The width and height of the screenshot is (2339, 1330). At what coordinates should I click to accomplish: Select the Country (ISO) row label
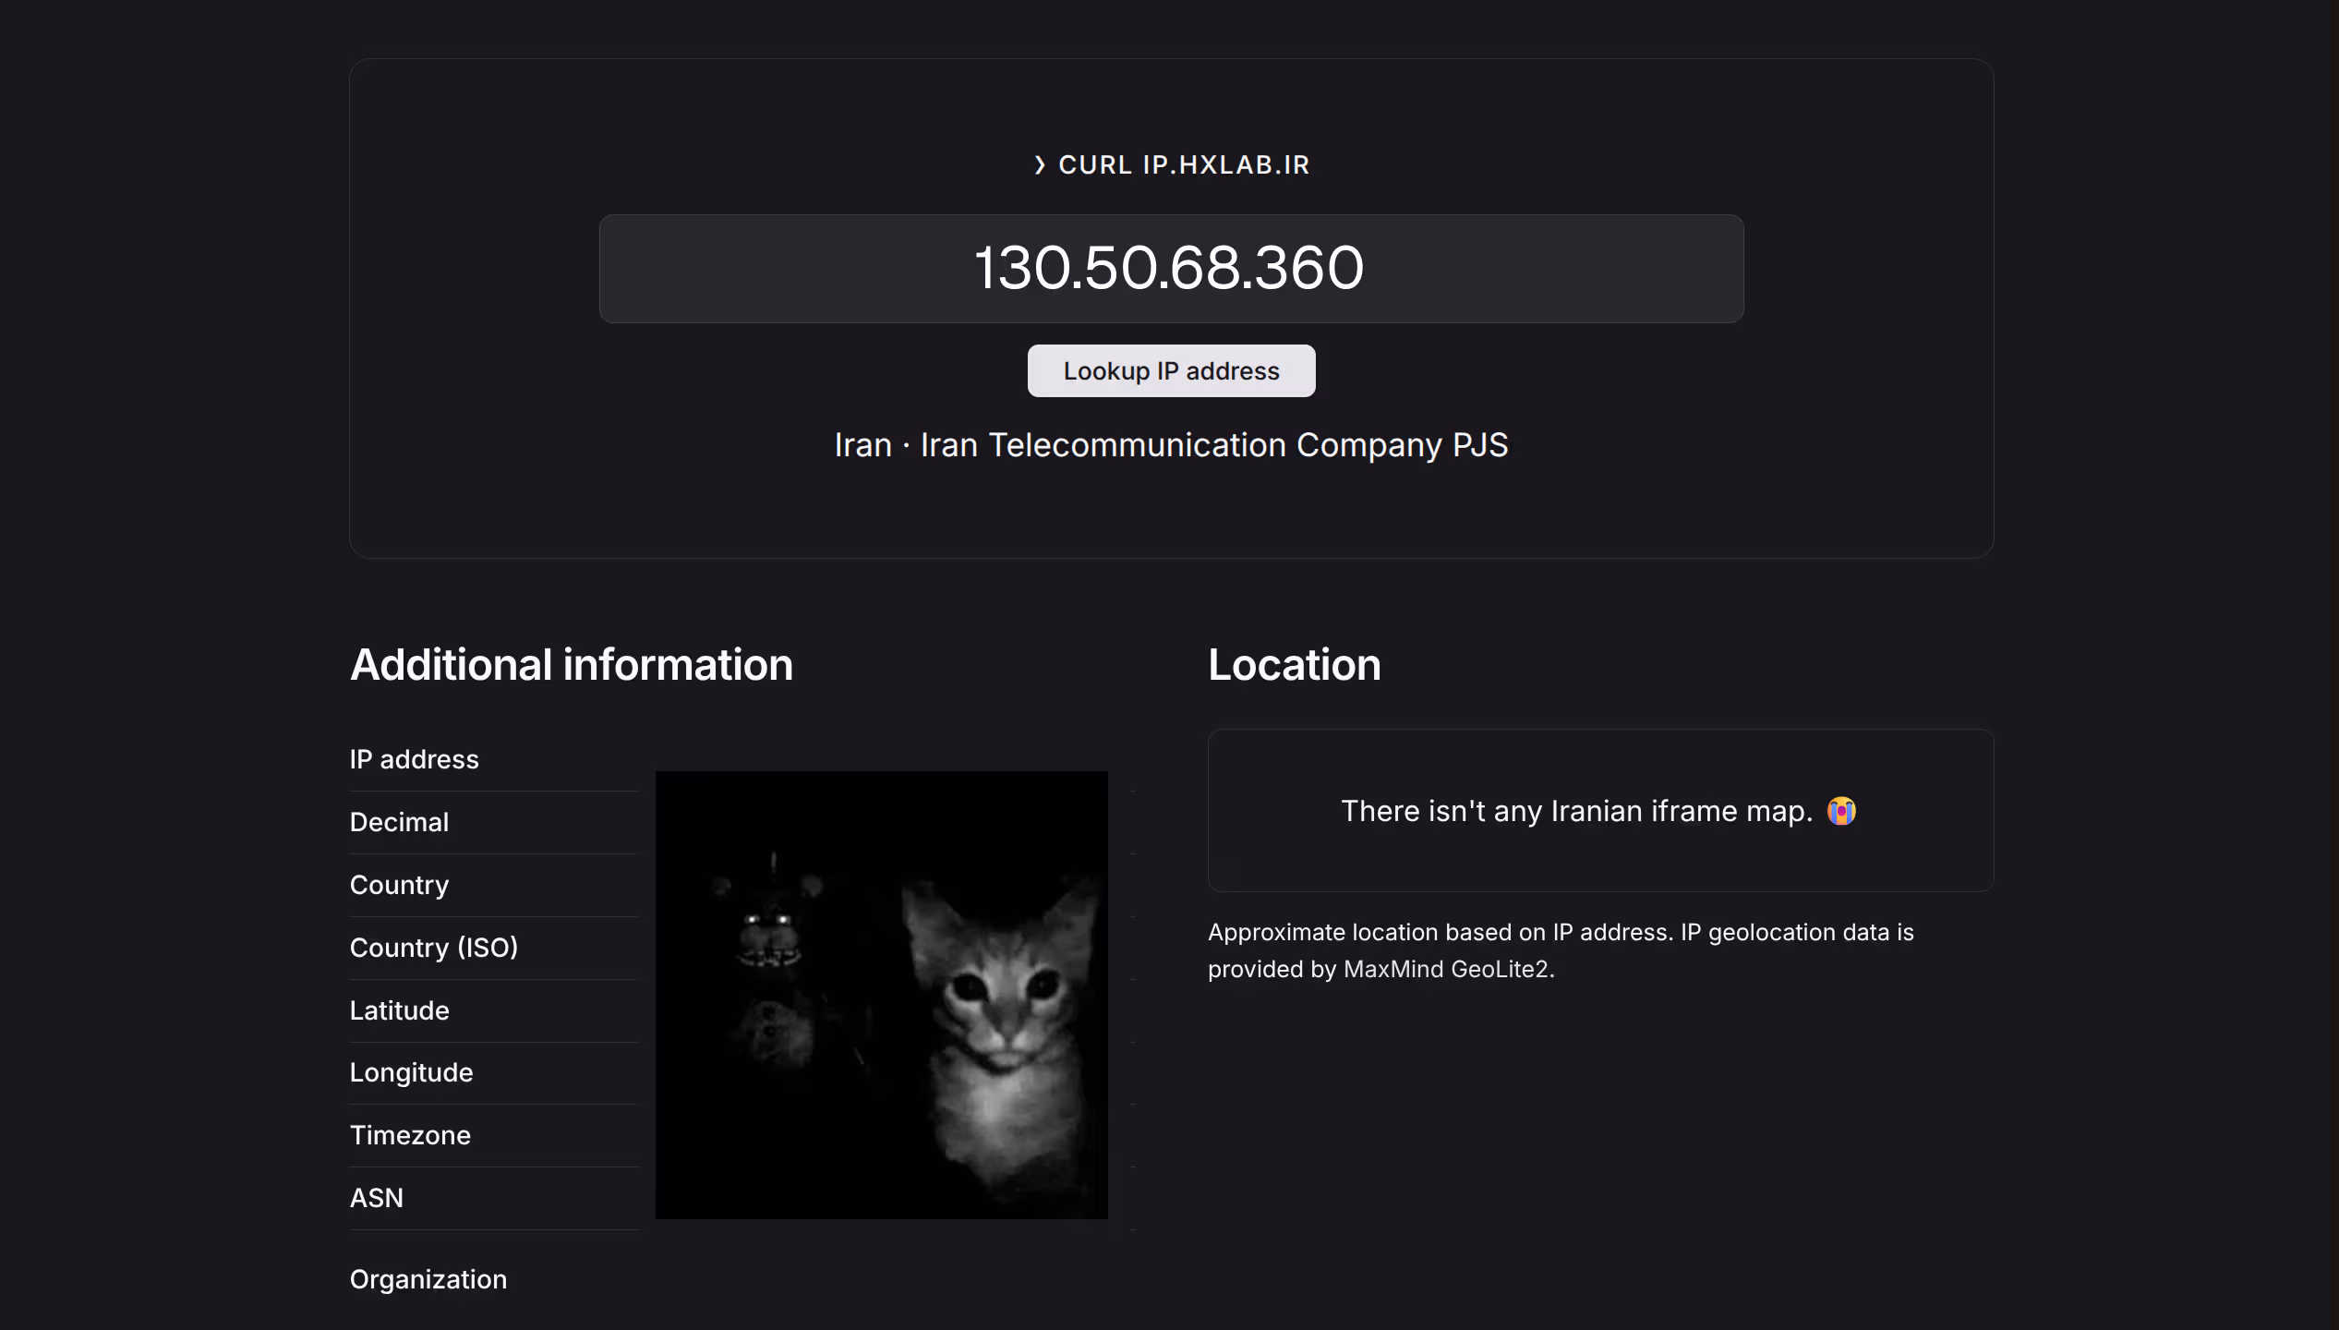tap(434, 948)
